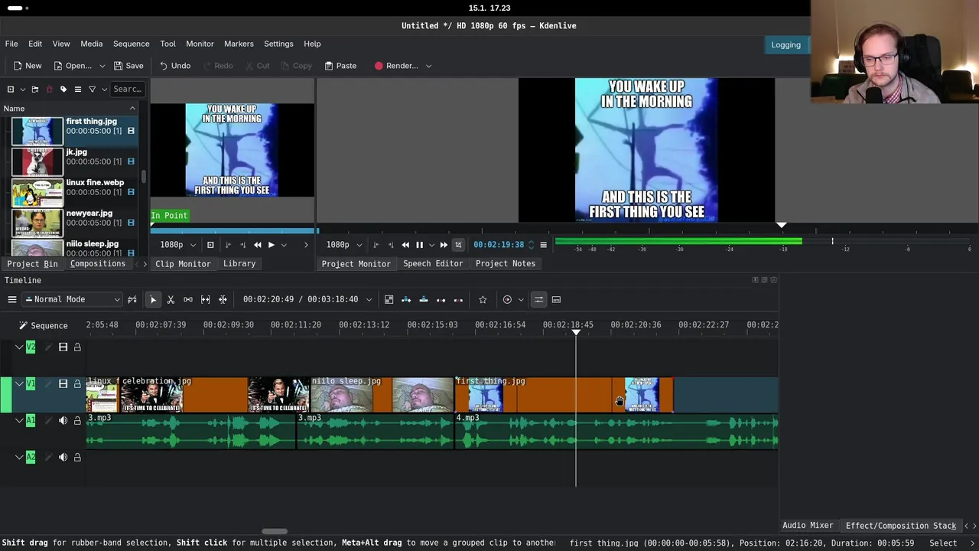Click the subtitle tool icon in timeline toolbar
The image size is (979, 551).
(x=556, y=299)
